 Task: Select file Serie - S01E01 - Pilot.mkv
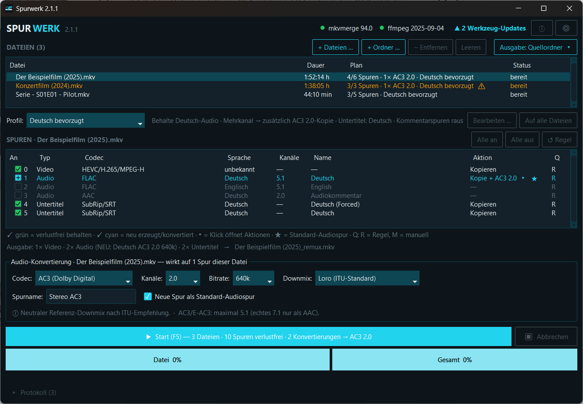(288, 95)
